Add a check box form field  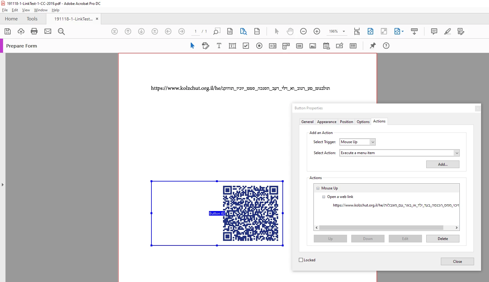pos(246,46)
